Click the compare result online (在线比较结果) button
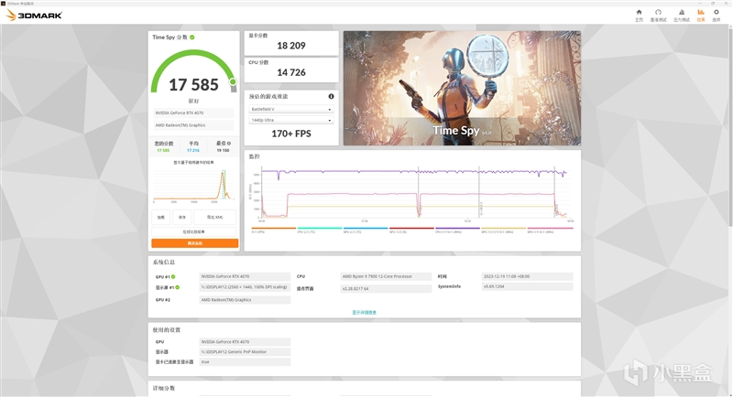This screenshot has height=397, width=733. 193,231
